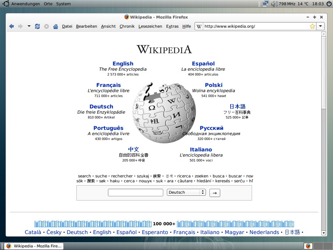Click the 2 573 000+ articles text
Screen dimensions: 333x250
[x=123, y=75]
